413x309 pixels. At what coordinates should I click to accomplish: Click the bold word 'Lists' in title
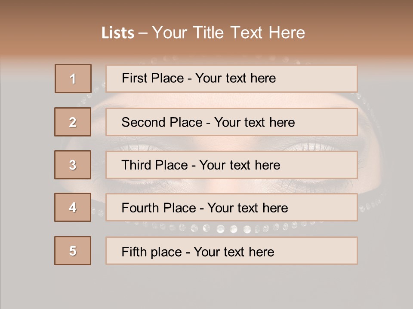point(117,33)
